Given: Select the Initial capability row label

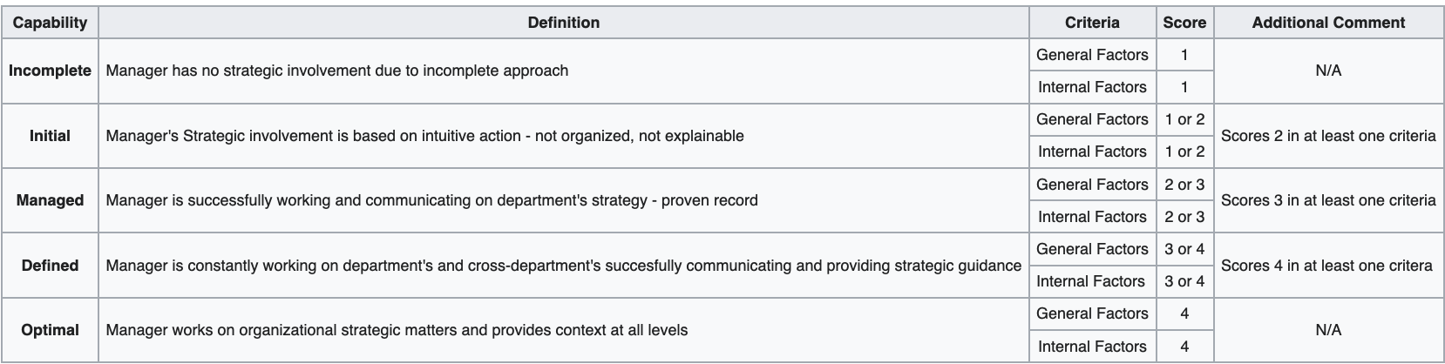Looking at the screenshot, I should 50,136.
